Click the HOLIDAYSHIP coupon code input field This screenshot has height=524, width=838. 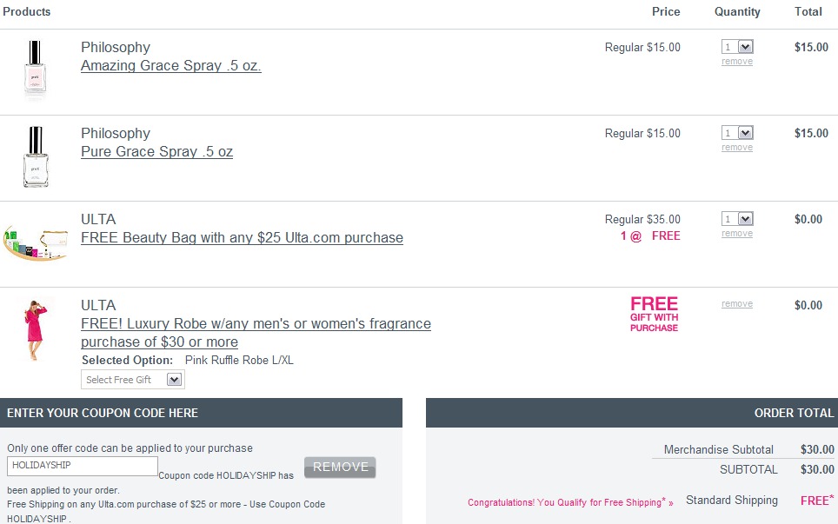[82, 466]
